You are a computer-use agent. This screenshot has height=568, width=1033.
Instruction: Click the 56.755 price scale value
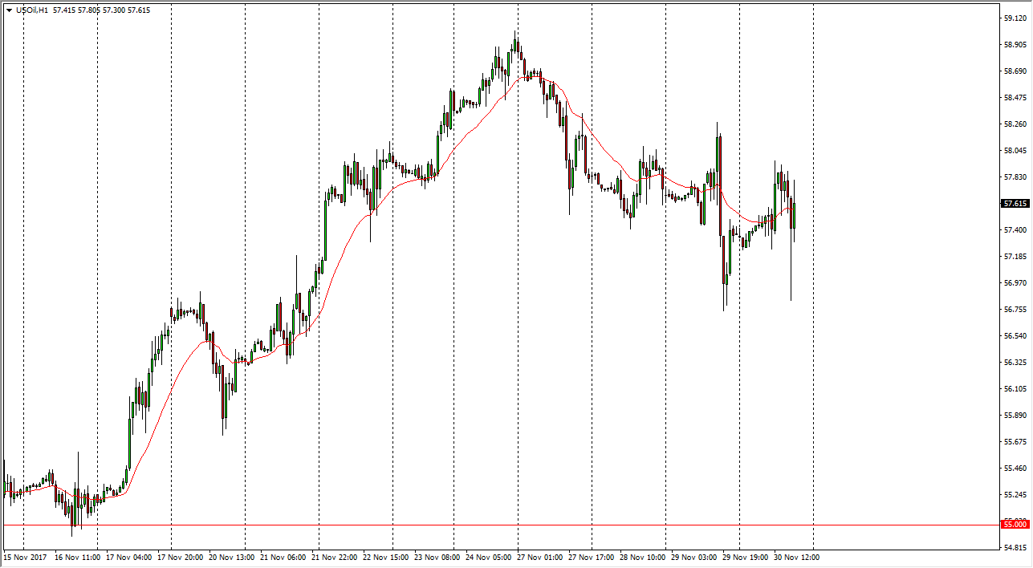tap(1015, 310)
